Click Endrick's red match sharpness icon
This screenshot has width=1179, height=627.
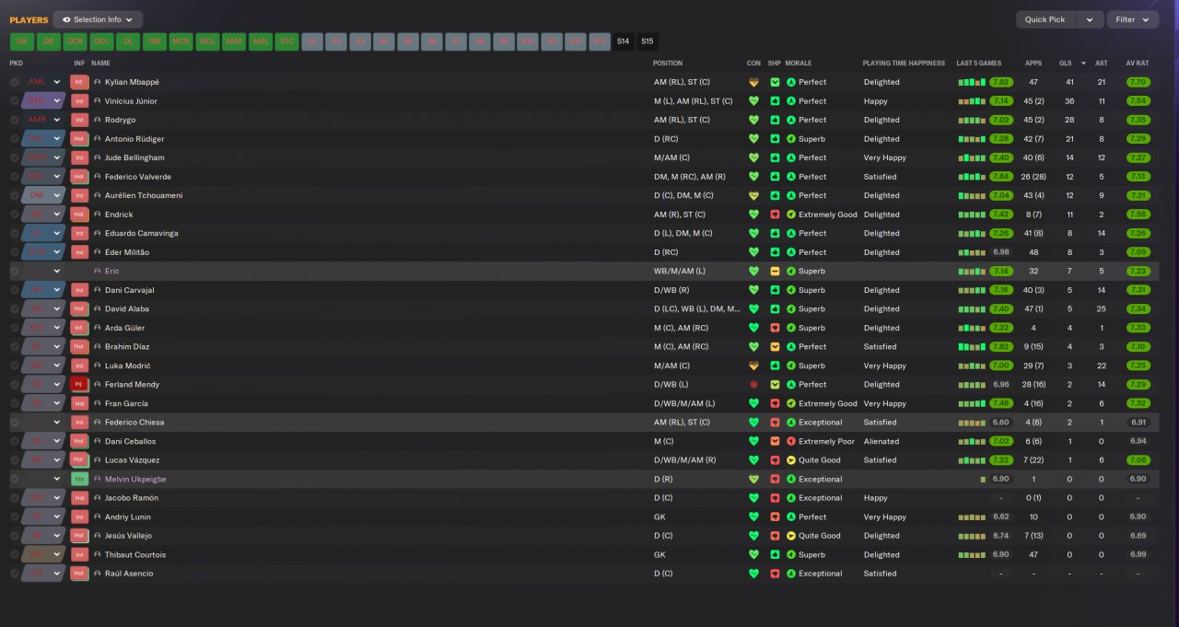pyautogui.click(x=775, y=215)
